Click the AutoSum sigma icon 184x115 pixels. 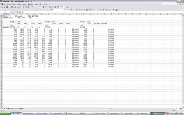tap(46, 7)
